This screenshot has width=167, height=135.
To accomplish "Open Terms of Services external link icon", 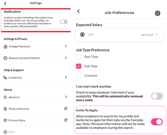I will pos(66,108).
